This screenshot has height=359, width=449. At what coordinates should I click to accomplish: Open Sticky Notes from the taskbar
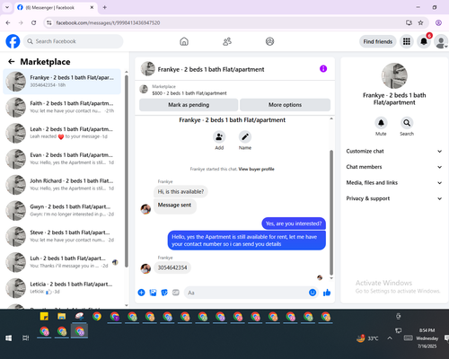44,316
